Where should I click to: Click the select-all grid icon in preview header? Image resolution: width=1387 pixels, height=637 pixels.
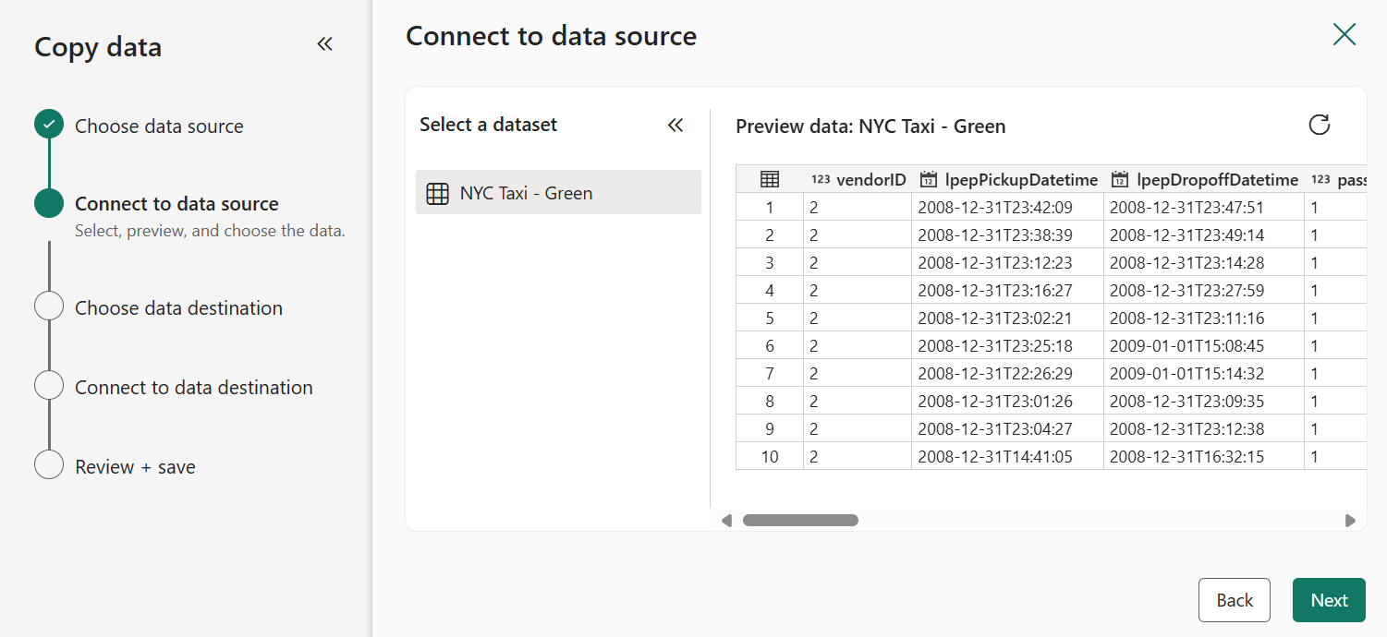click(770, 179)
